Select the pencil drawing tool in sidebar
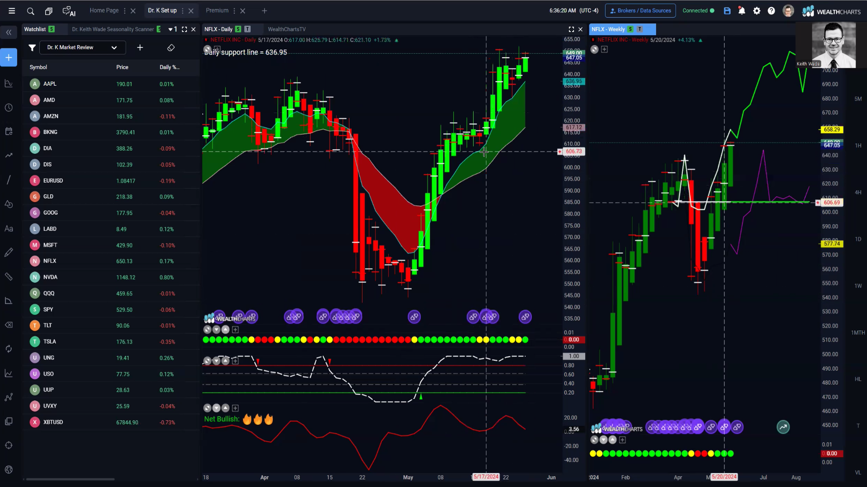The width and height of the screenshot is (867, 487). click(x=9, y=253)
